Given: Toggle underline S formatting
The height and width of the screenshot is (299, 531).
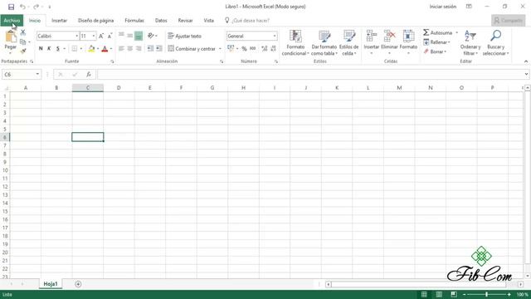Looking at the screenshot, I should (x=58, y=49).
